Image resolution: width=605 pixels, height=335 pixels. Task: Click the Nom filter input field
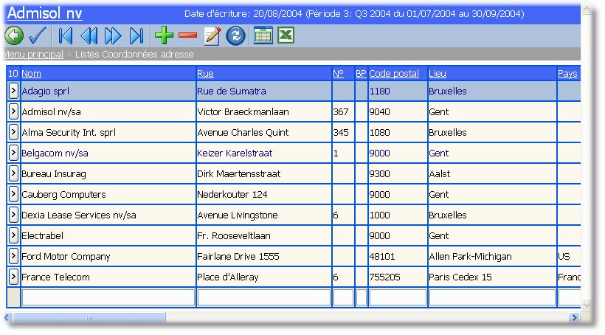[108, 297]
